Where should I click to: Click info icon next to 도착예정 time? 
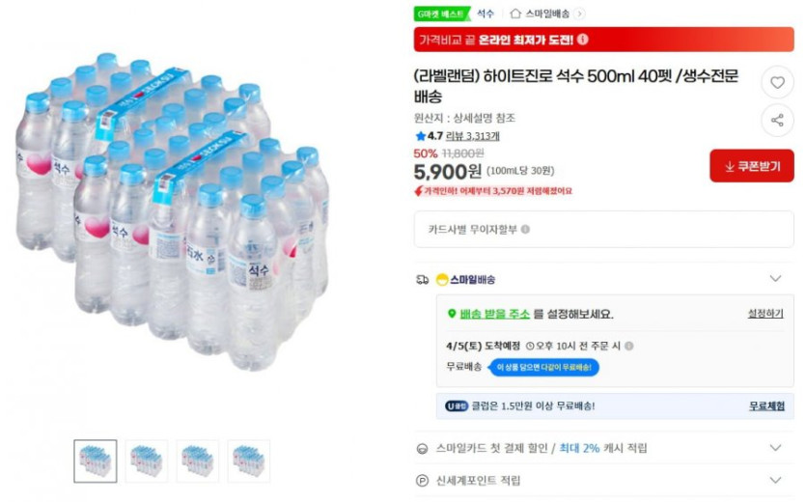(x=629, y=346)
